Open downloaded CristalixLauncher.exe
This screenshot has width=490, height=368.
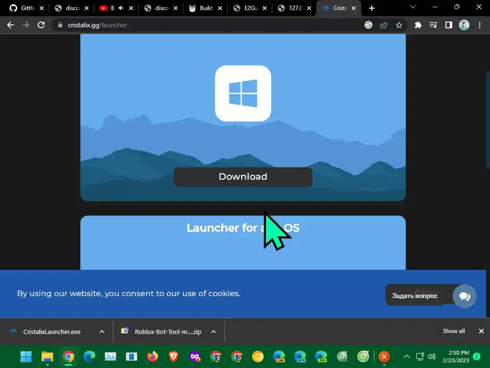point(52,332)
